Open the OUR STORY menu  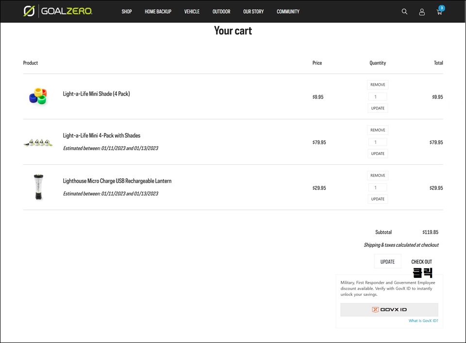(253, 12)
